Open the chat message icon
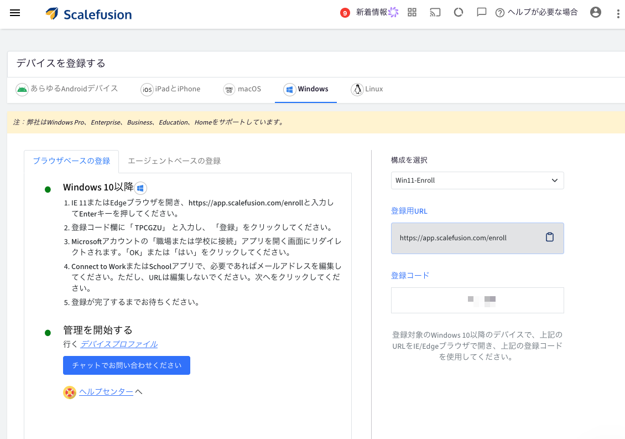625x439 pixels. click(x=482, y=12)
